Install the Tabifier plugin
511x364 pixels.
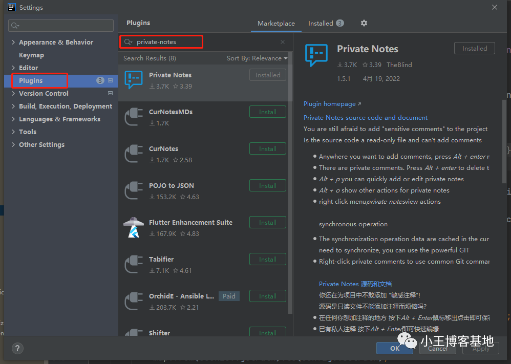pyautogui.click(x=268, y=259)
